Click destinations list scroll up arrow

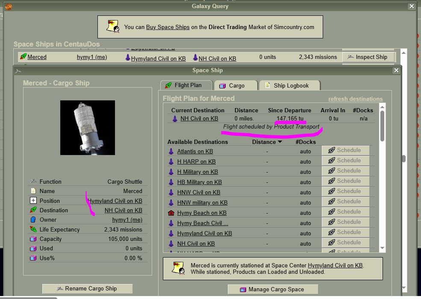coord(383,107)
